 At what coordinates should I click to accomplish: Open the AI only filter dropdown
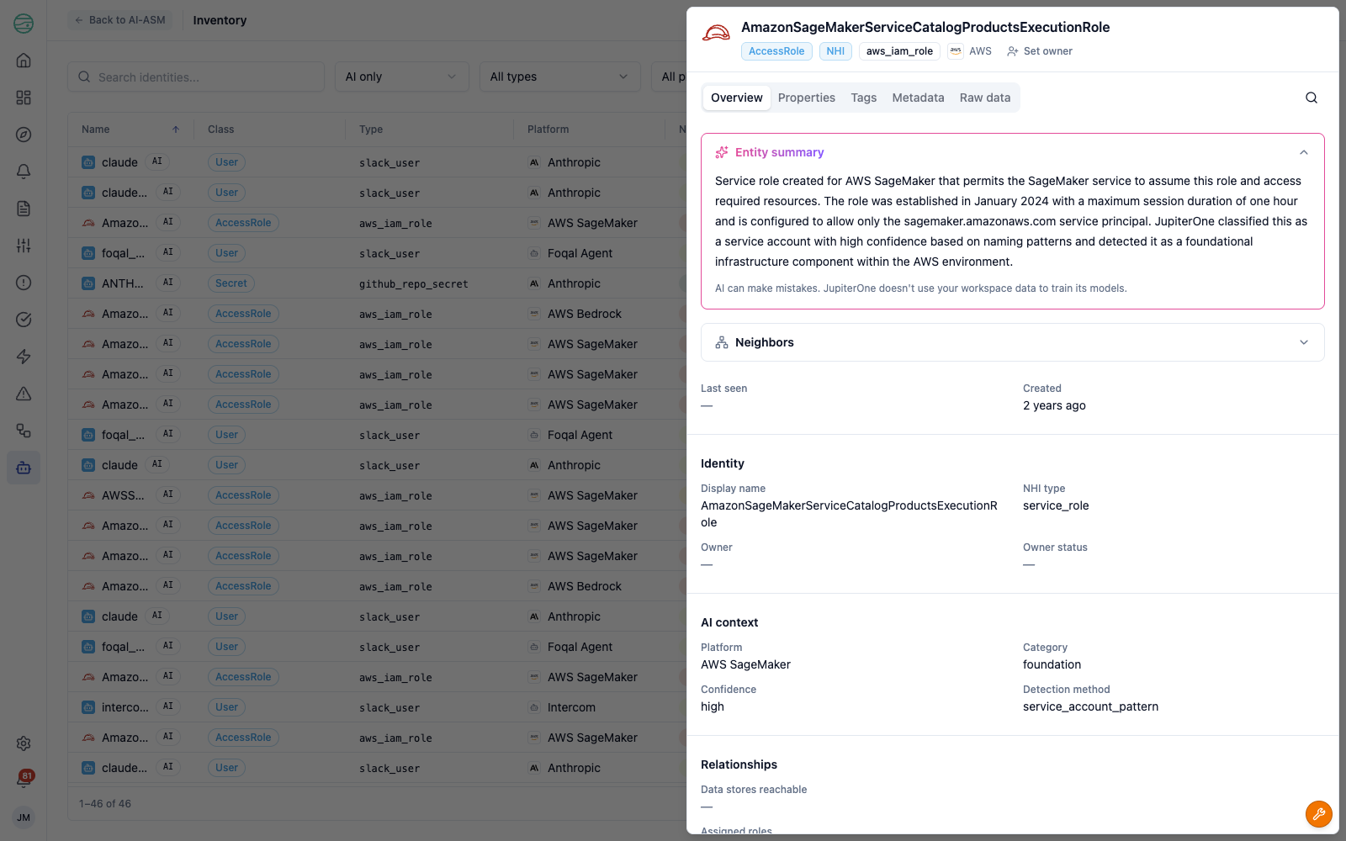click(x=402, y=77)
